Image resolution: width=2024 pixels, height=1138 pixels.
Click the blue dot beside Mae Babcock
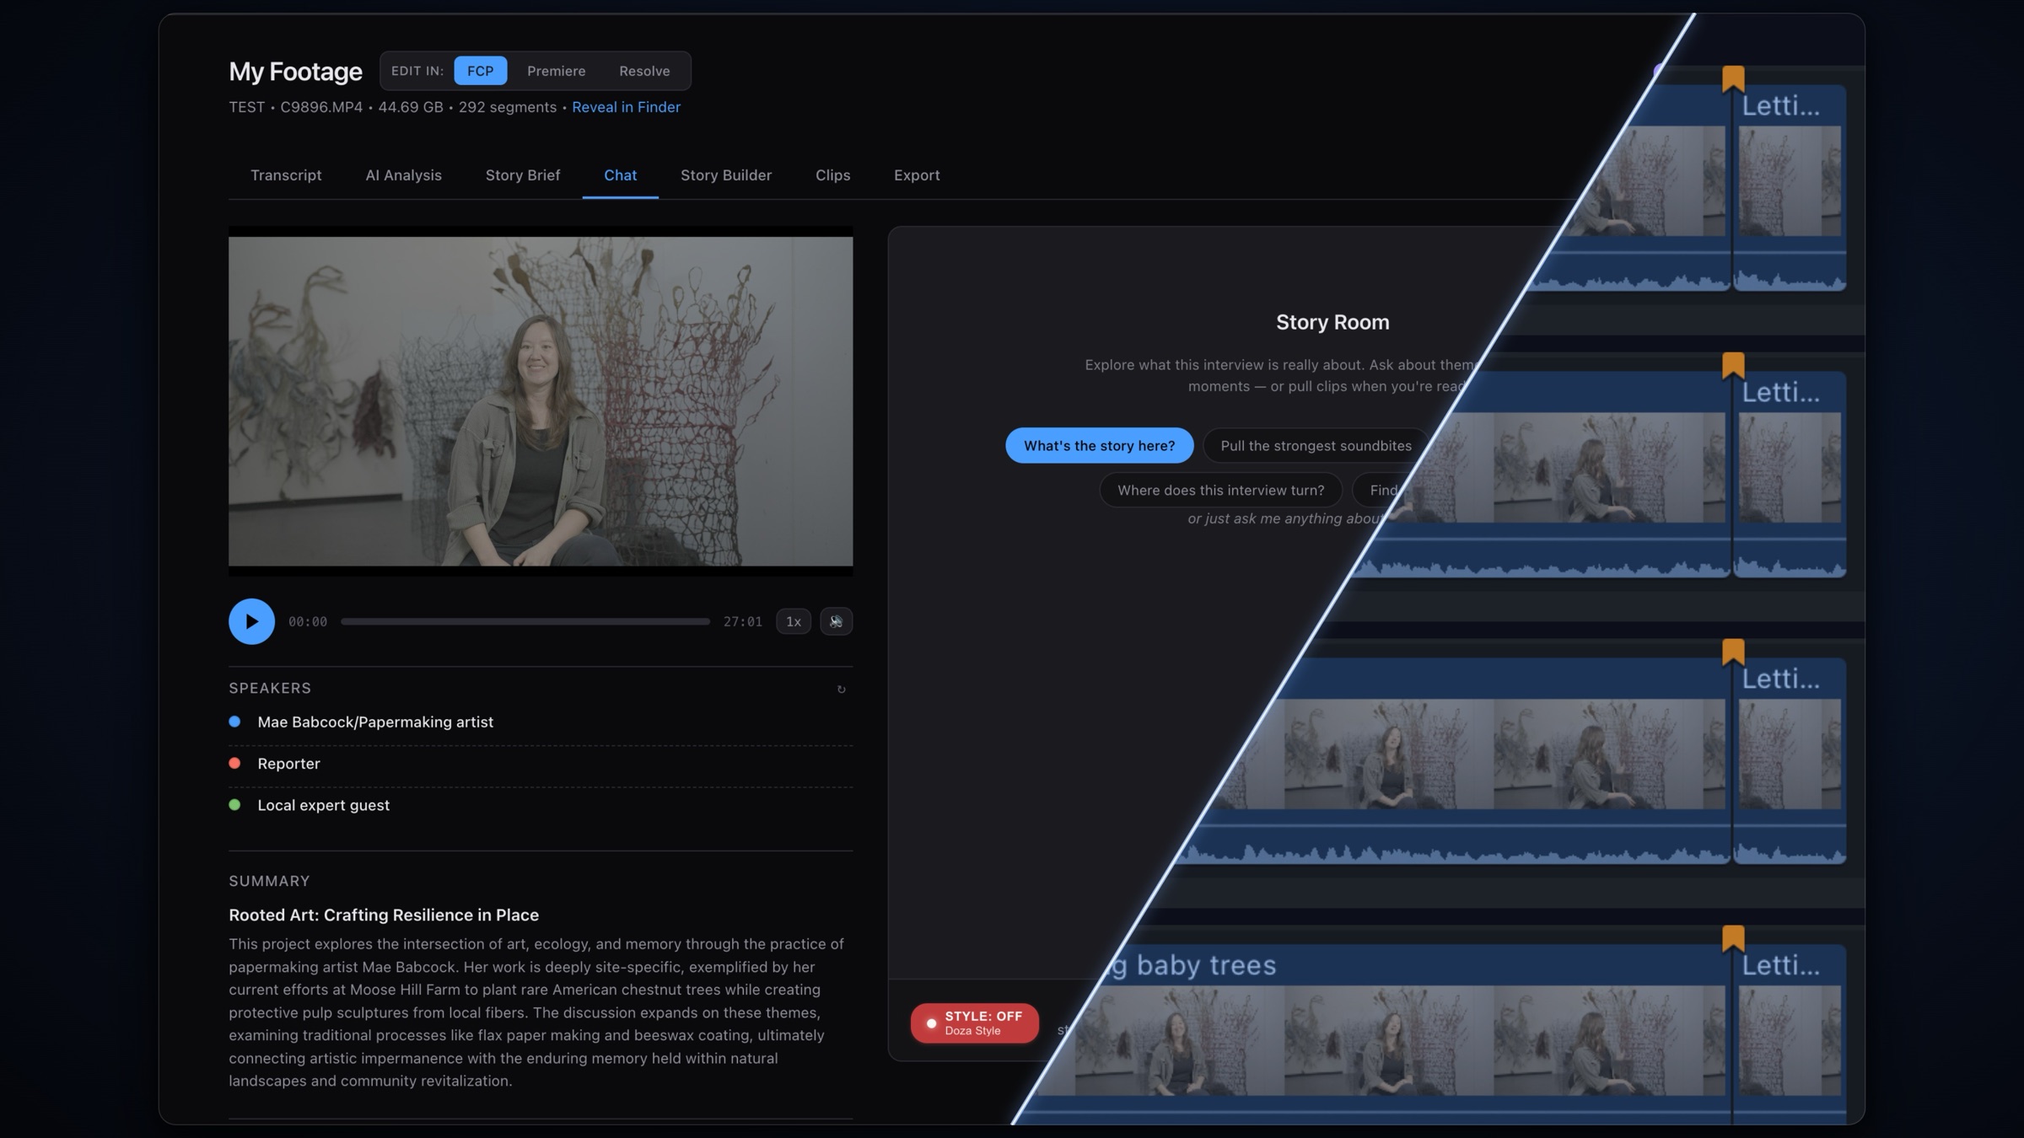pyautogui.click(x=234, y=722)
